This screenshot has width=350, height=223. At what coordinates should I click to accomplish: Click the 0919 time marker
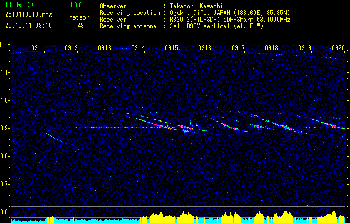coord(305,48)
